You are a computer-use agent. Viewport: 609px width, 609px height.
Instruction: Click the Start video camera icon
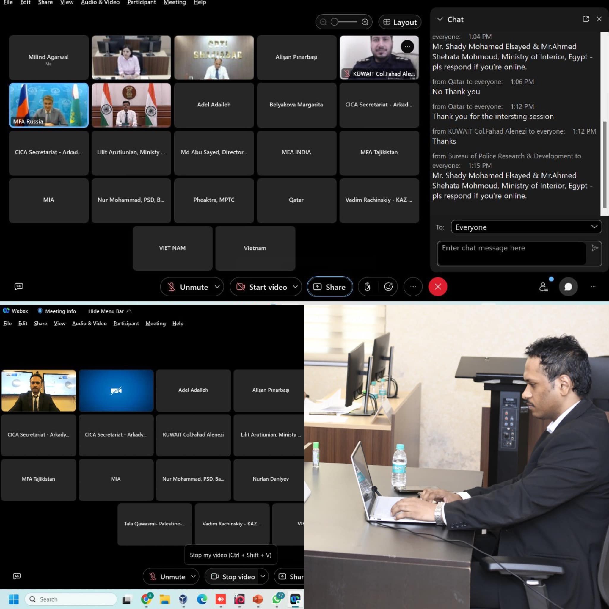(x=240, y=286)
